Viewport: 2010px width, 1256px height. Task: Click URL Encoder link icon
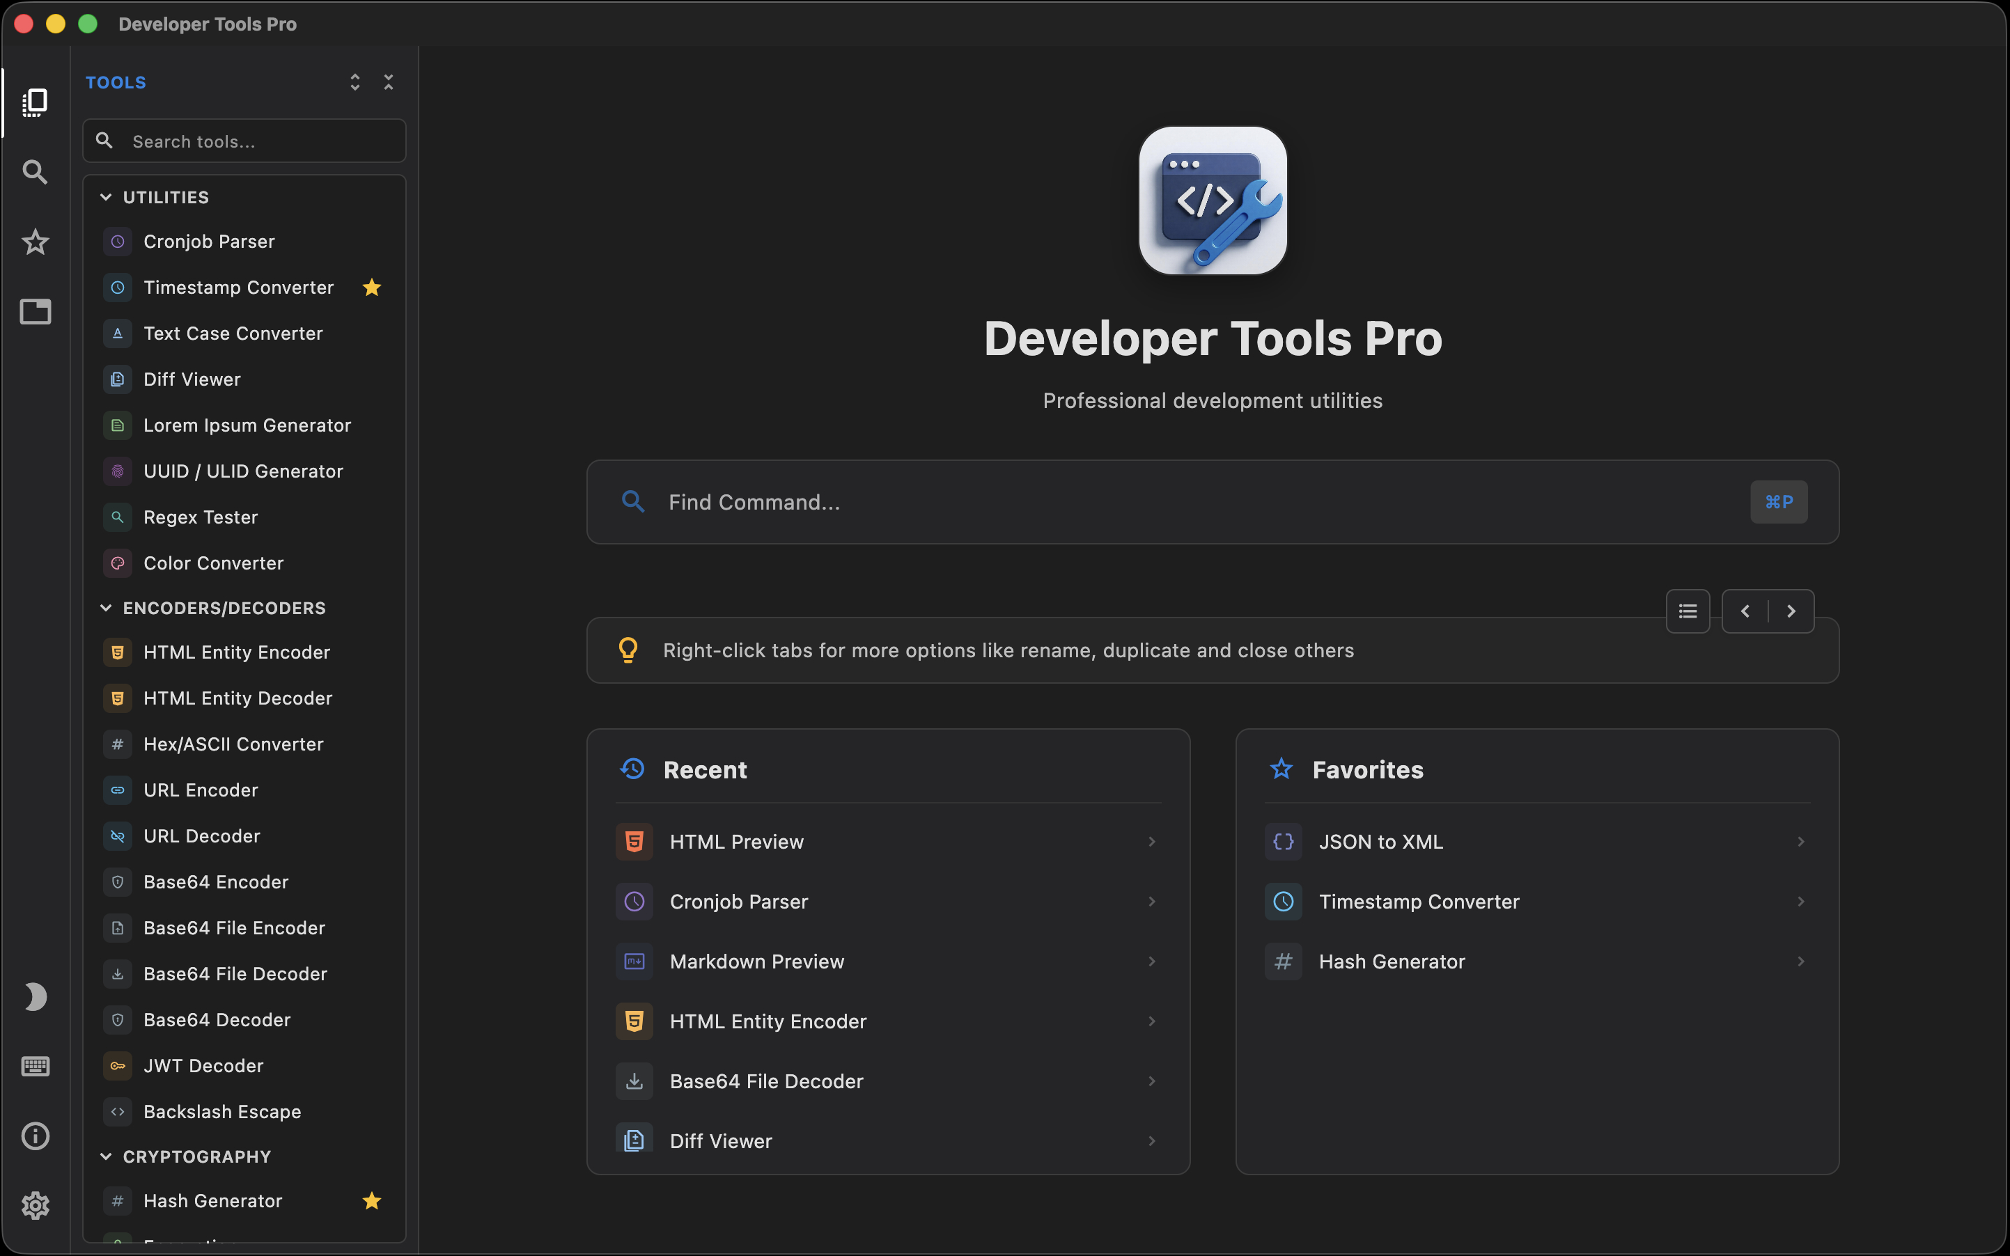click(x=118, y=790)
